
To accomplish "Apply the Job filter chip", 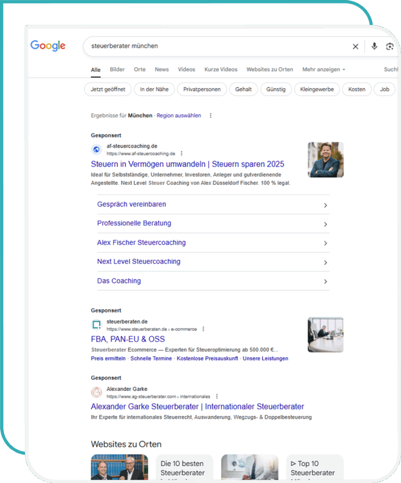I will pyautogui.click(x=385, y=89).
